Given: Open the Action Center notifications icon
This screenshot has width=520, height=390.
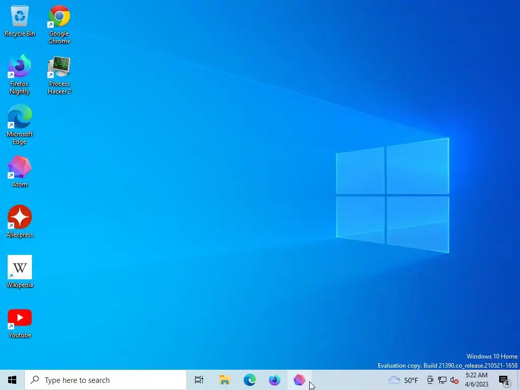Looking at the screenshot, I should (x=504, y=380).
